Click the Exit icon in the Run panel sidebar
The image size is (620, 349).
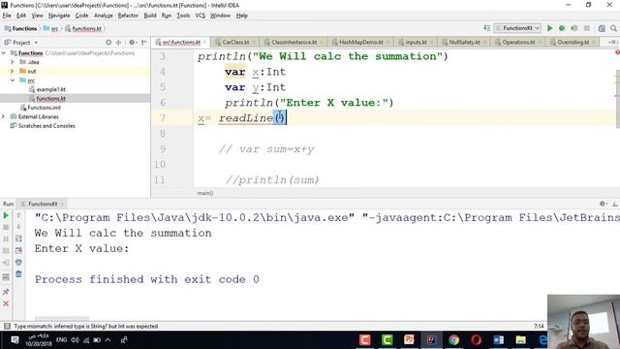point(6,263)
